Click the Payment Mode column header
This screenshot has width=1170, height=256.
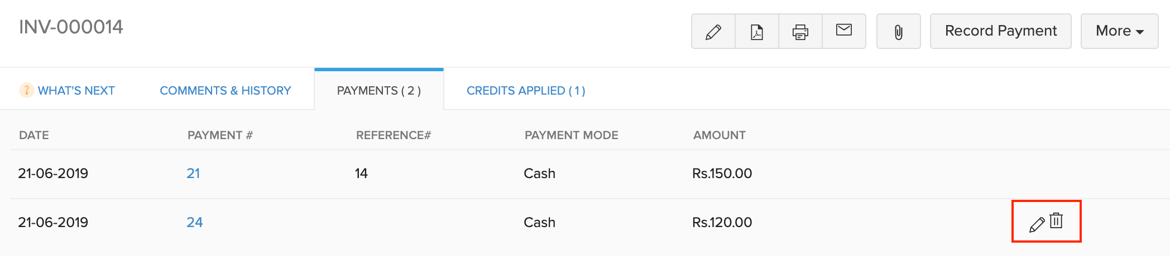click(x=571, y=135)
